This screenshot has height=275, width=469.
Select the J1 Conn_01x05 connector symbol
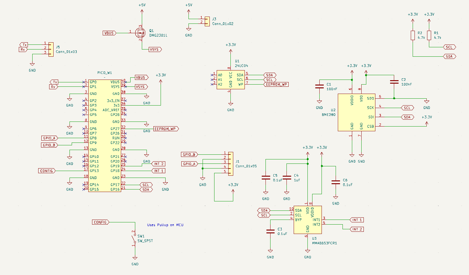231,164
